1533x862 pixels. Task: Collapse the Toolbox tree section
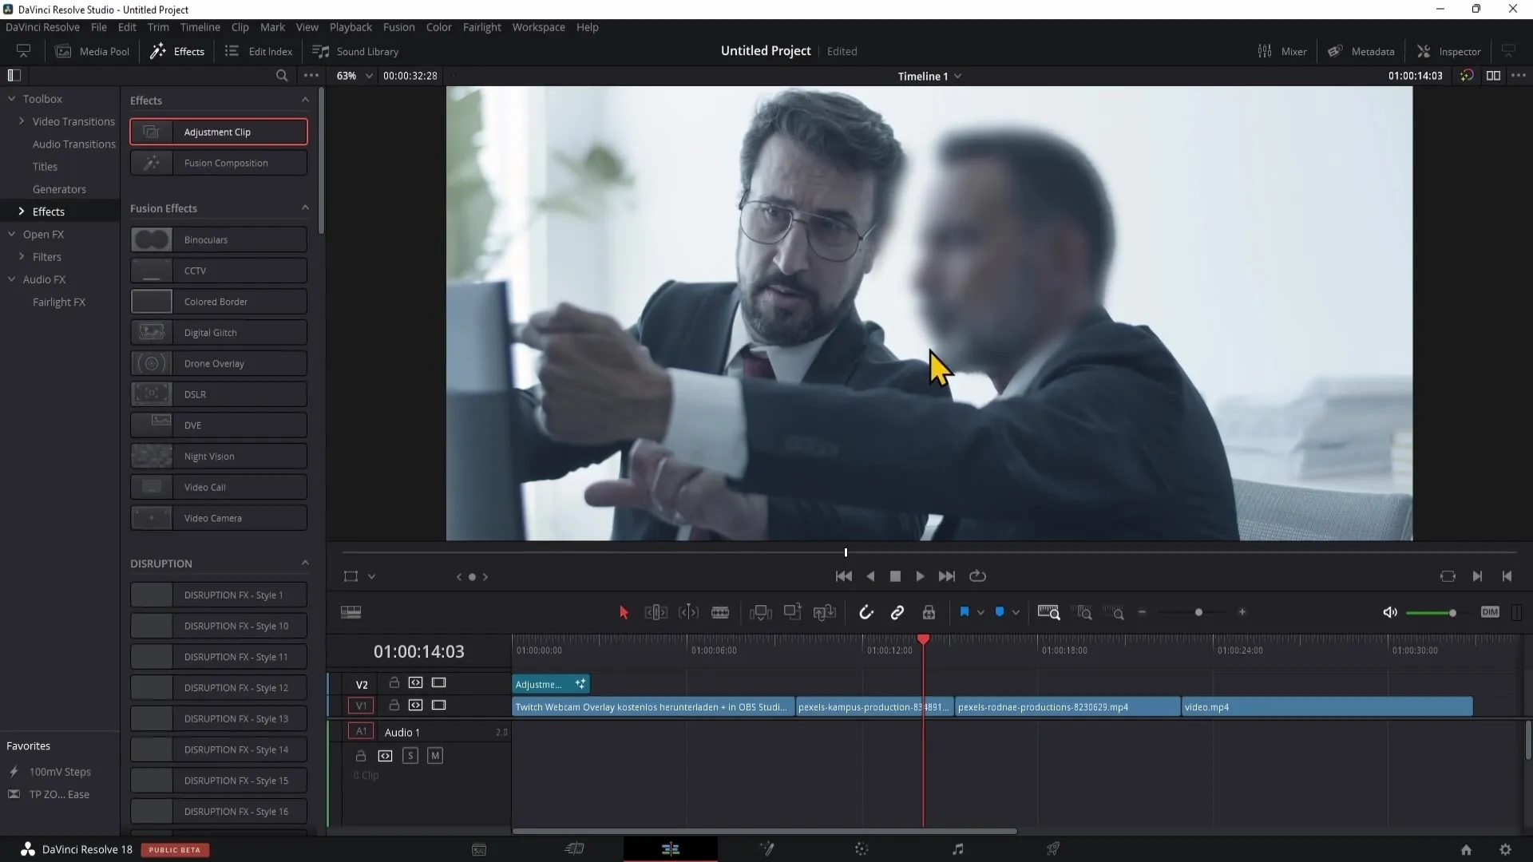coord(11,99)
